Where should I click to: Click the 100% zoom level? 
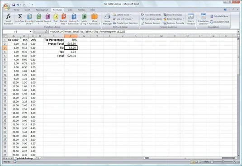click(x=206, y=161)
